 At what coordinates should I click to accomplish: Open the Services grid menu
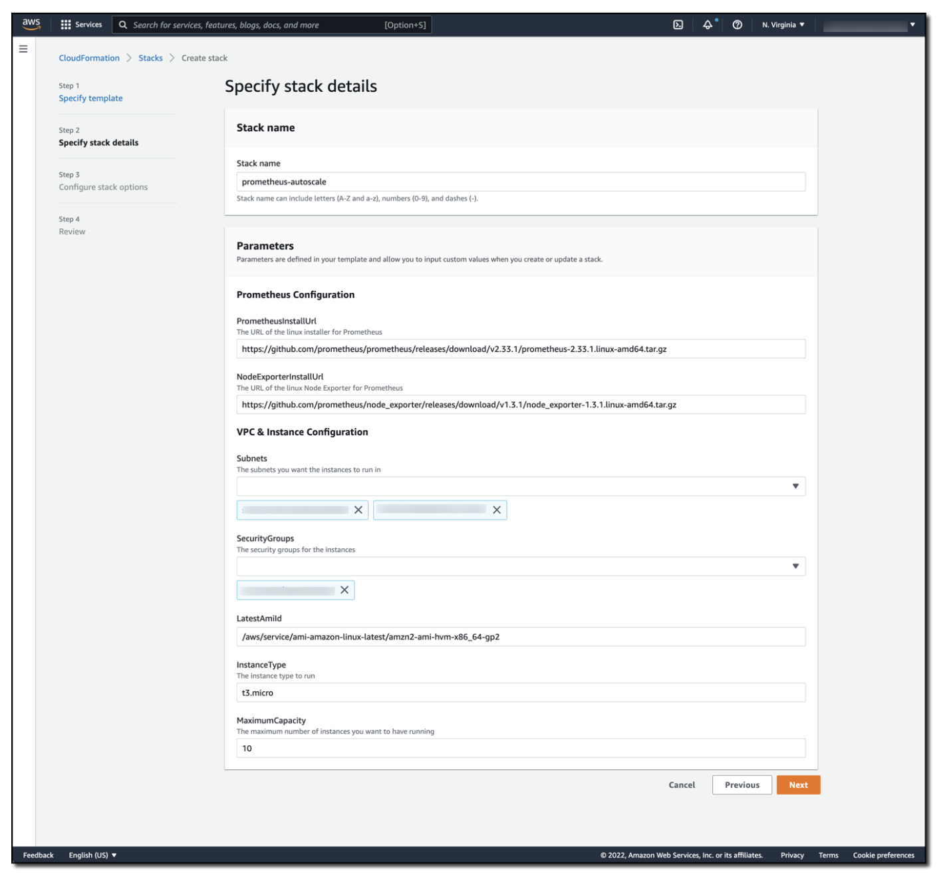pyautogui.click(x=81, y=25)
